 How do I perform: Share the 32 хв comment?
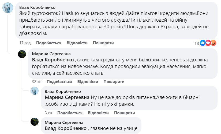click(114, 82)
